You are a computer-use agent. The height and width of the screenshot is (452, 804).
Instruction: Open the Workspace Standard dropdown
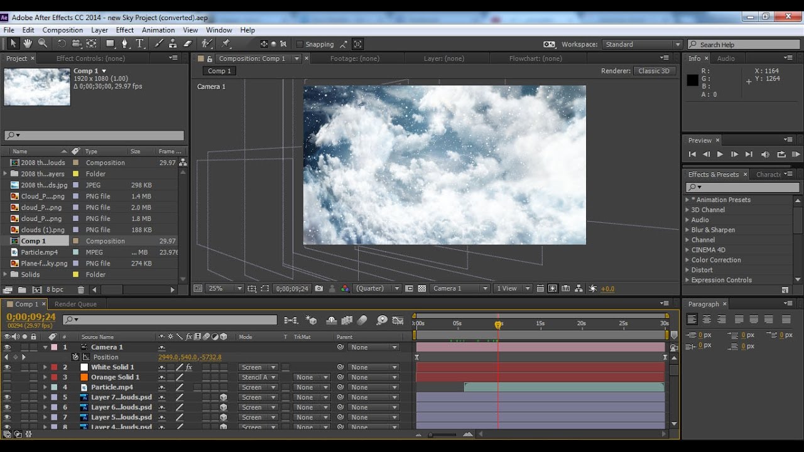[643, 45]
